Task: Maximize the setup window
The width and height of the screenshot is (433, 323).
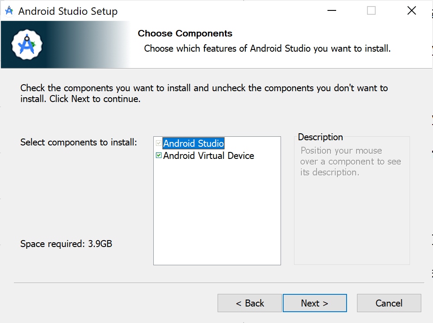Action: [371, 11]
